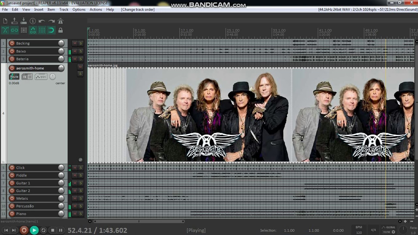The width and height of the screenshot is (418, 235).
Task: Solo the aerosmith-home track
Action: [x=80, y=74]
